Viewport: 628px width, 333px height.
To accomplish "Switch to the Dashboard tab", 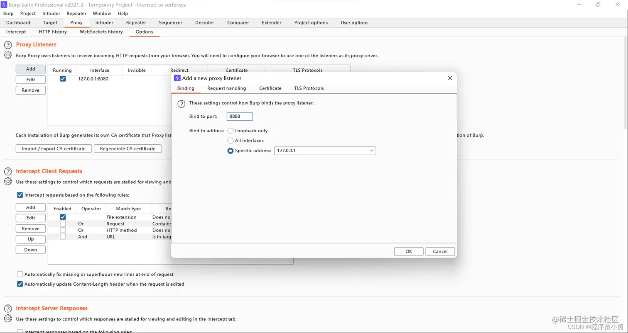I will pos(18,23).
